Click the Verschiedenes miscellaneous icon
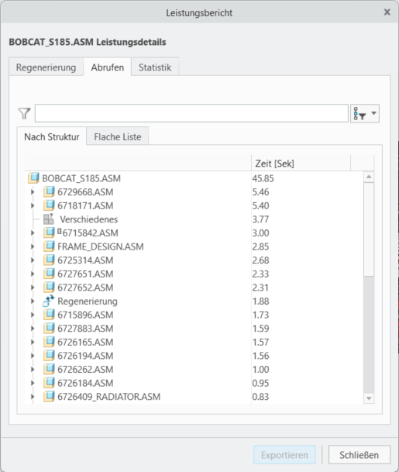The width and height of the screenshot is (399, 472). coord(49,219)
